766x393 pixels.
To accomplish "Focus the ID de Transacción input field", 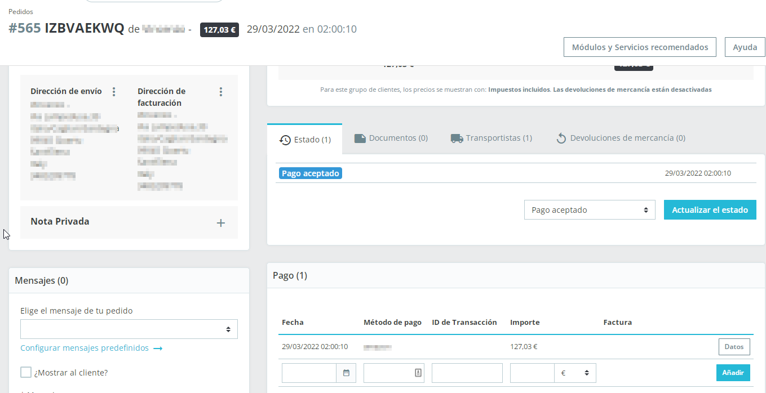I will (x=467, y=373).
